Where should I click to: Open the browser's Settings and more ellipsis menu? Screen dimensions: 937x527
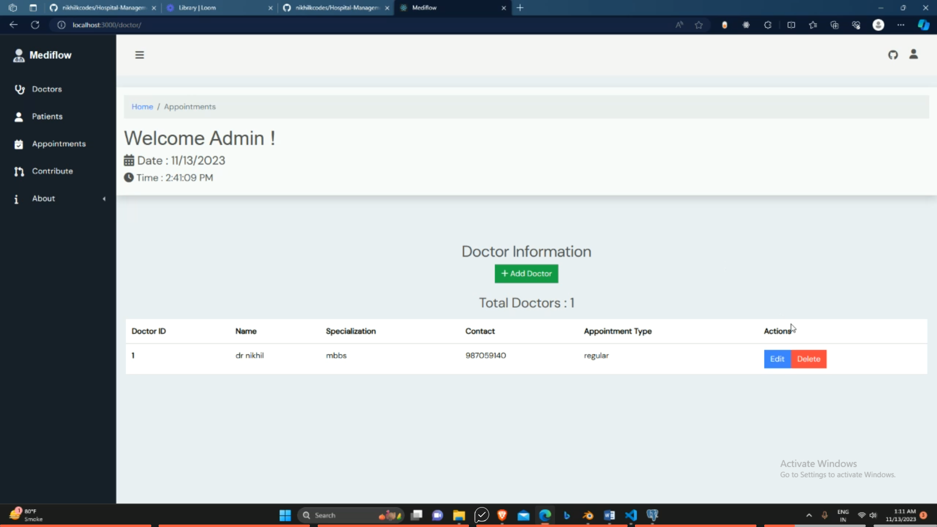point(900,25)
